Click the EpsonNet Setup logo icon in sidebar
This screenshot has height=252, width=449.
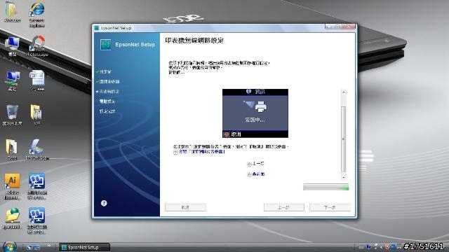106,45
